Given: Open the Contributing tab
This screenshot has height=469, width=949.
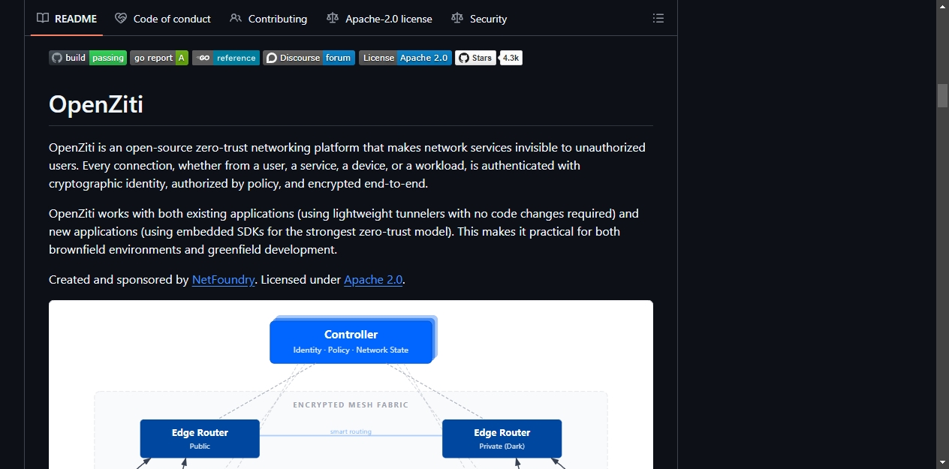Looking at the screenshot, I should point(269,19).
